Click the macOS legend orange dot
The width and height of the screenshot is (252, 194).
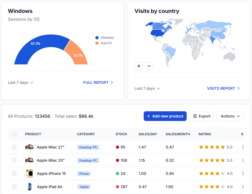click(x=97, y=43)
